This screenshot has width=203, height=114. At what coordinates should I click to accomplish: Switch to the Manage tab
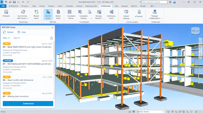point(124,6)
